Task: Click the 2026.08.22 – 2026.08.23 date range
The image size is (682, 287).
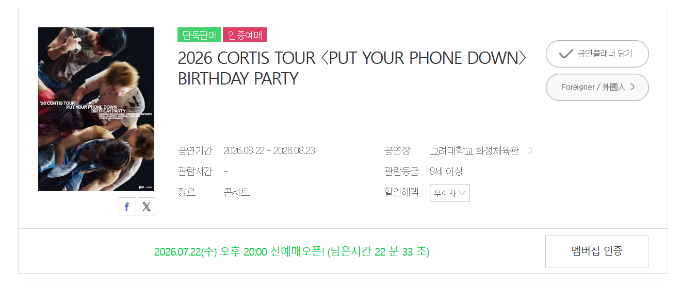Action: click(x=269, y=150)
